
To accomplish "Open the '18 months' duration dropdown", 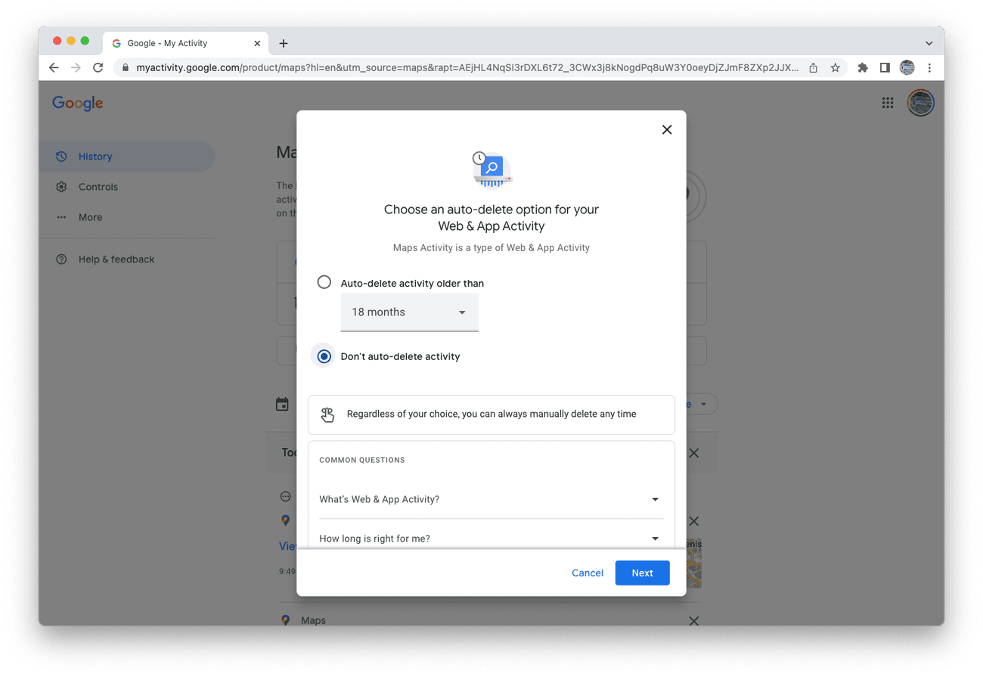I will [409, 312].
